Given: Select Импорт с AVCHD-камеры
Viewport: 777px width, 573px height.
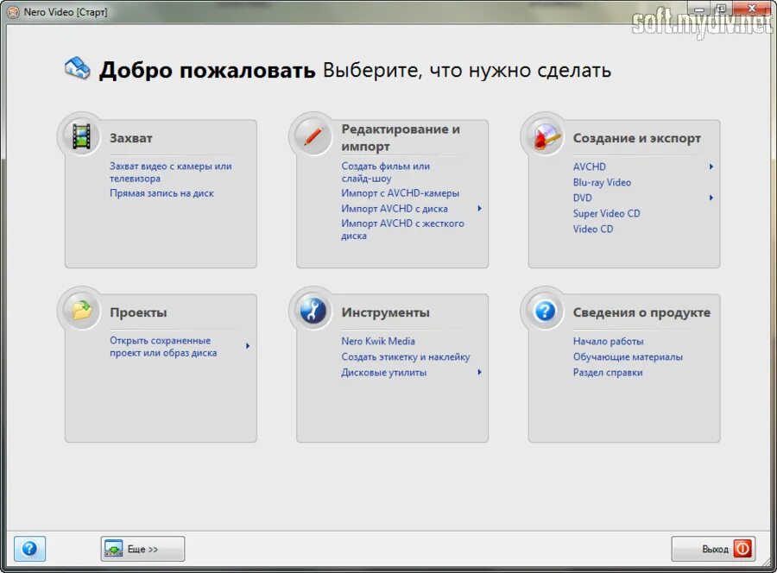Looking at the screenshot, I should [x=400, y=193].
